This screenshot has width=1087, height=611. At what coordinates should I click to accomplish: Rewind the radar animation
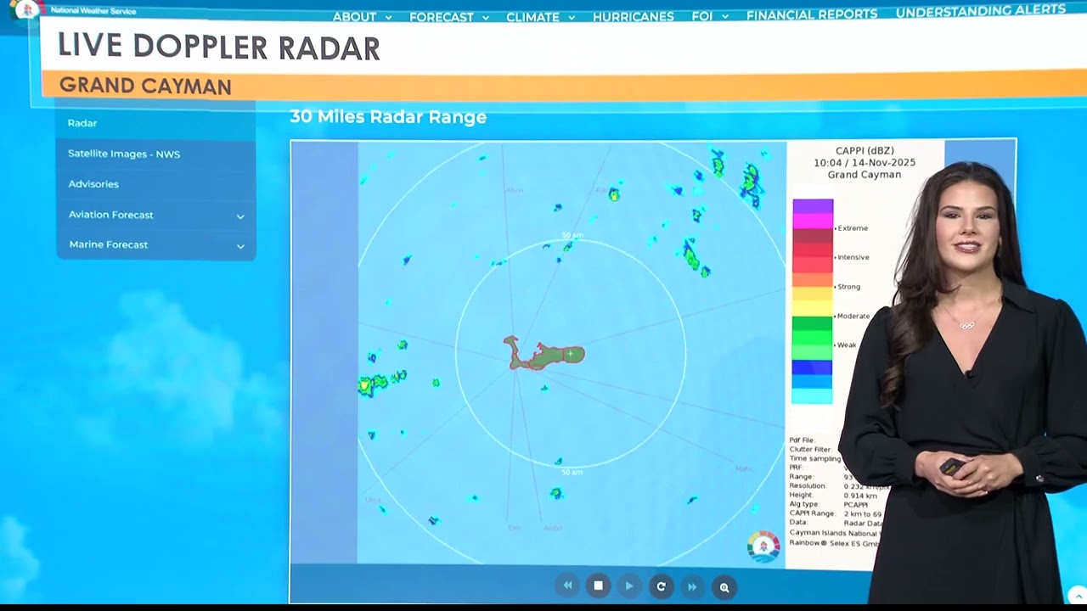pyautogui.click(x=567, y=586)
